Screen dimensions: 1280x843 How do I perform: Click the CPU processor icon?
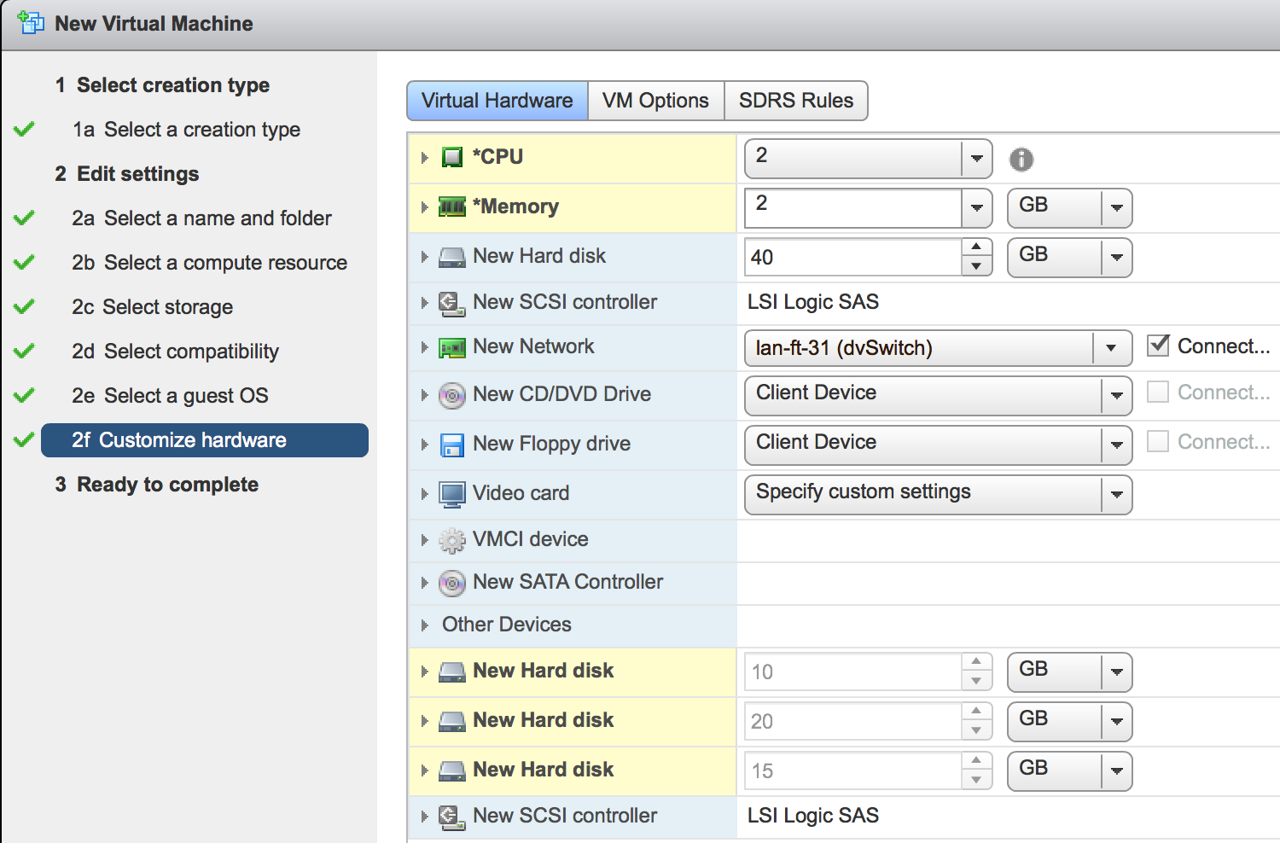[x=451, y=157]
